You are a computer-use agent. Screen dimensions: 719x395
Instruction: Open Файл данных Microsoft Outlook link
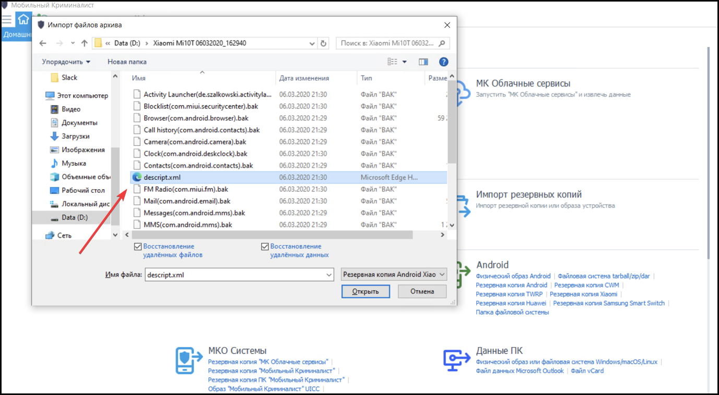pos(520,371)
